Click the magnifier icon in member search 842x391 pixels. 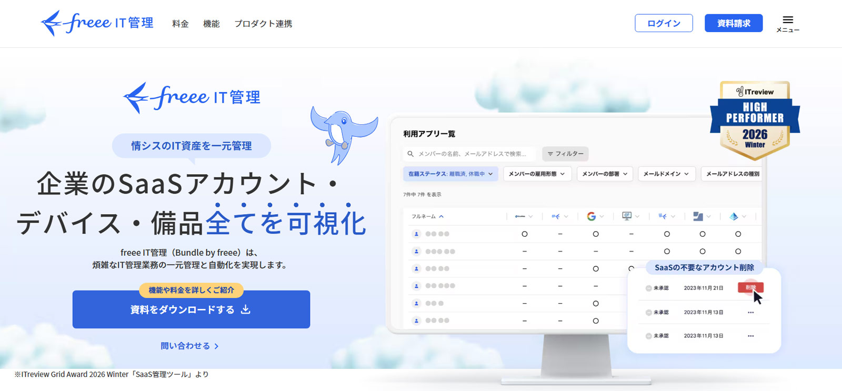pos(410,154)
